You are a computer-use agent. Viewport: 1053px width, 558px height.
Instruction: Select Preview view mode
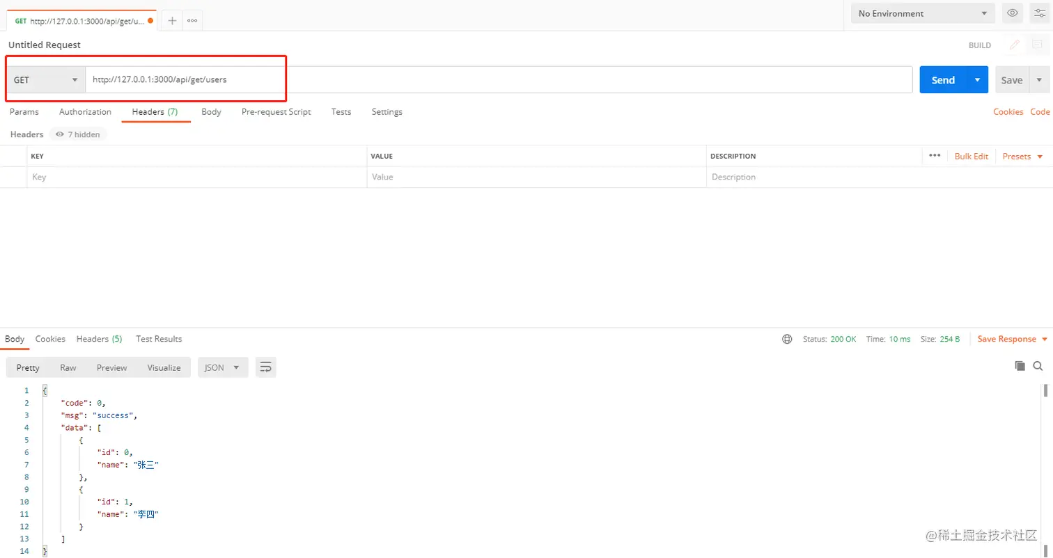pos(112,367)
